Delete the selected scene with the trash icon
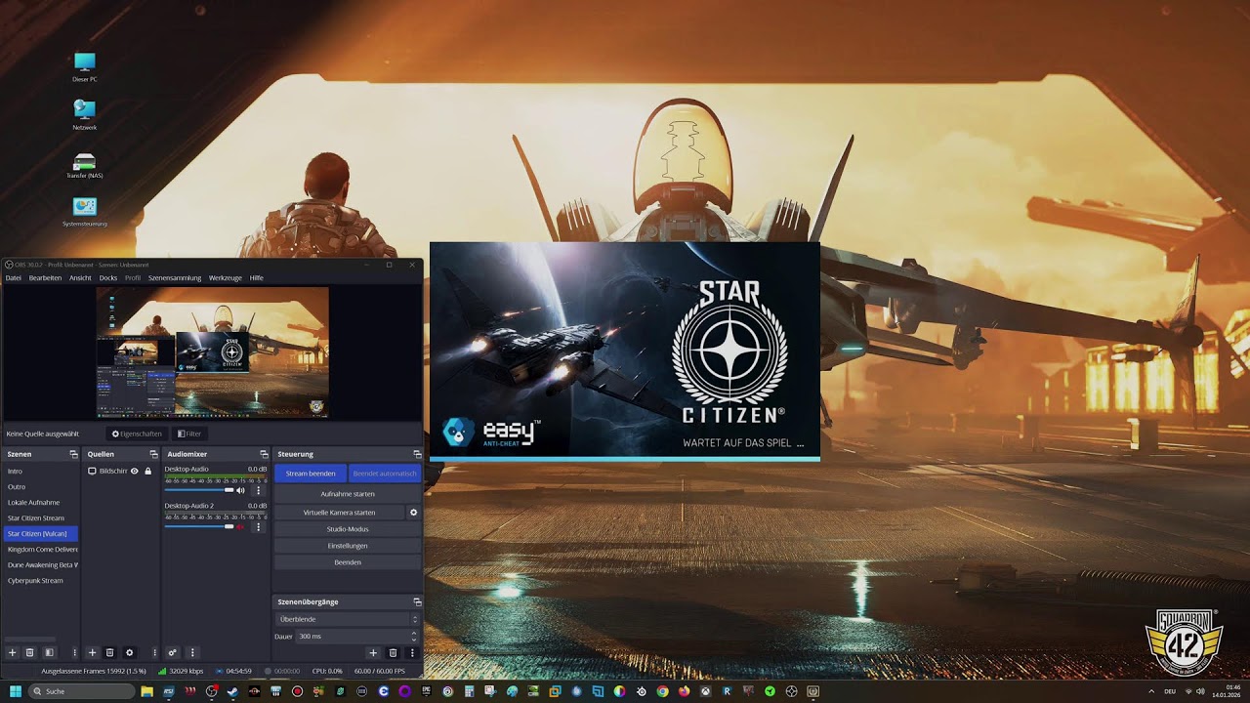1250x703 pixels. point(30,652)
